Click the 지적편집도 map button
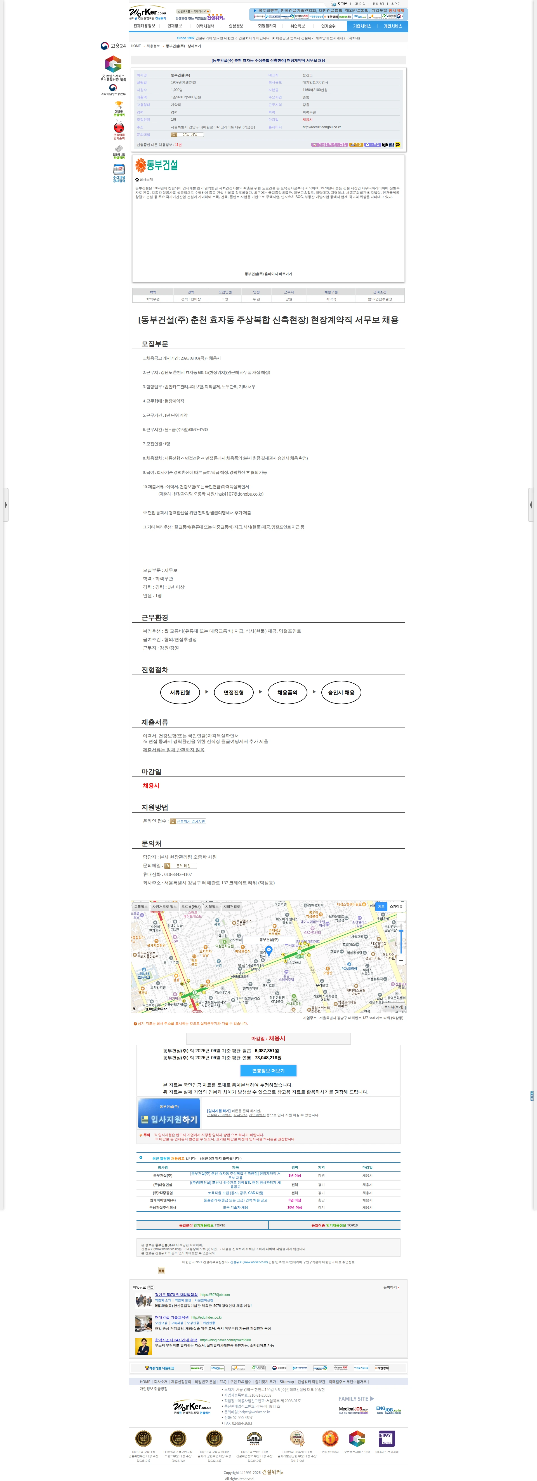Screen dimensions: 537x1481 [232, 907]
